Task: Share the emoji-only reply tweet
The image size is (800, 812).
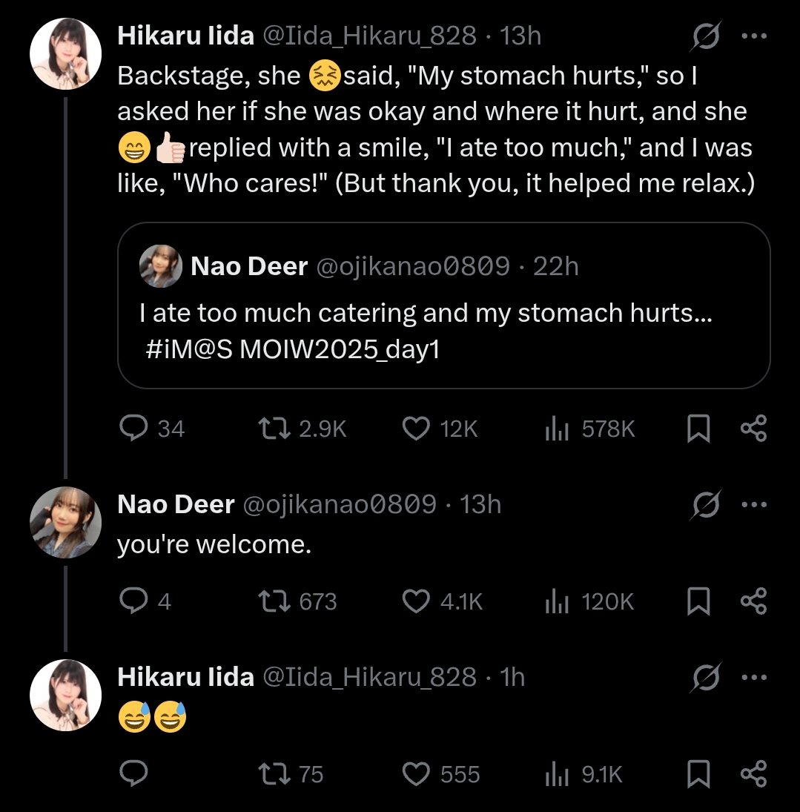Action: pyautogui.click(x=753, y=775)
